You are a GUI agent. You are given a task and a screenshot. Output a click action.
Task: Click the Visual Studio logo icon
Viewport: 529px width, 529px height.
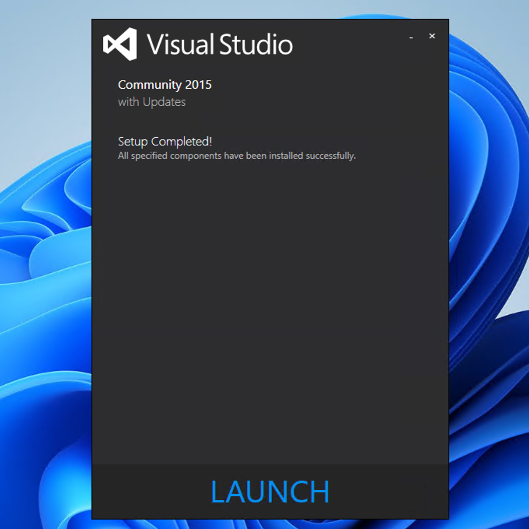point(120,44)
